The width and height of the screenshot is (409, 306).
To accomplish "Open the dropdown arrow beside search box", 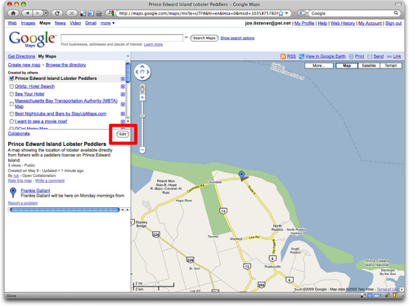I will 187,38.
